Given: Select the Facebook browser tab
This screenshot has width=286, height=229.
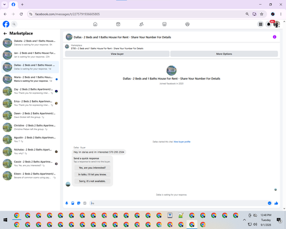Looking at the screenshot, I should point(13,5).
